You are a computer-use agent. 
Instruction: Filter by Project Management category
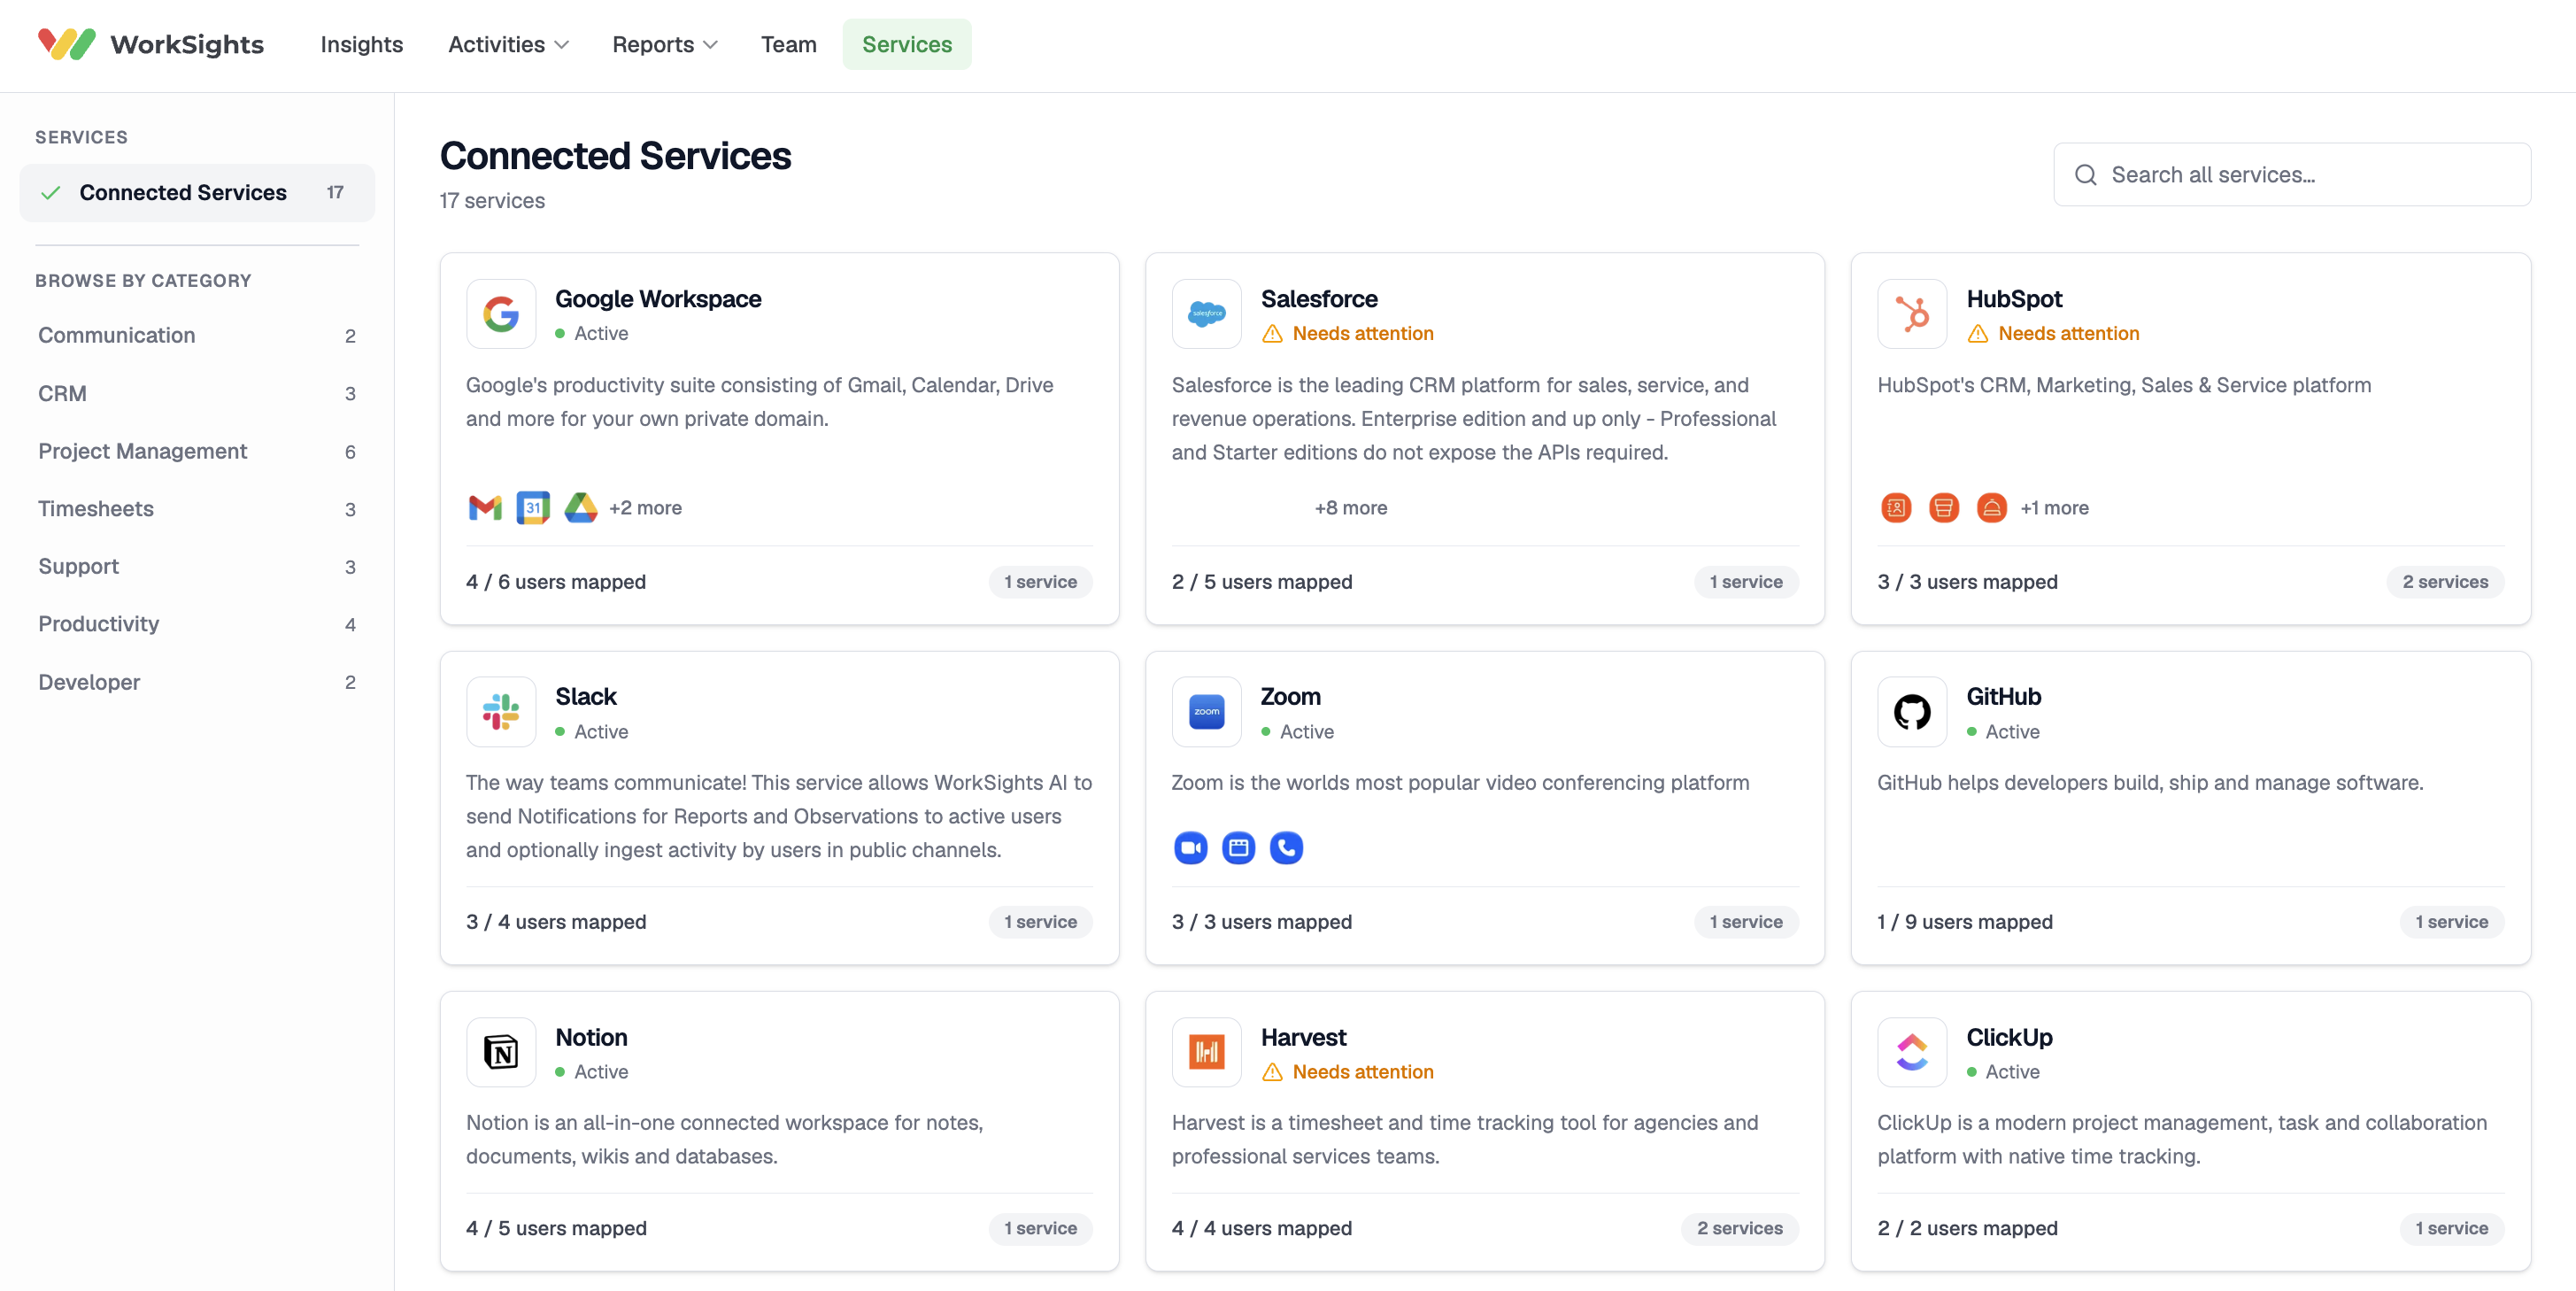[x=197, y=451]
